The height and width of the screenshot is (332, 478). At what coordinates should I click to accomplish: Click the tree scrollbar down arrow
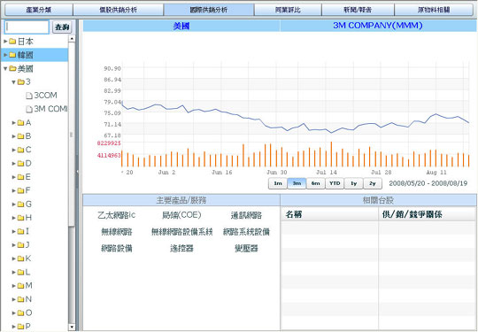coord(72,327)
